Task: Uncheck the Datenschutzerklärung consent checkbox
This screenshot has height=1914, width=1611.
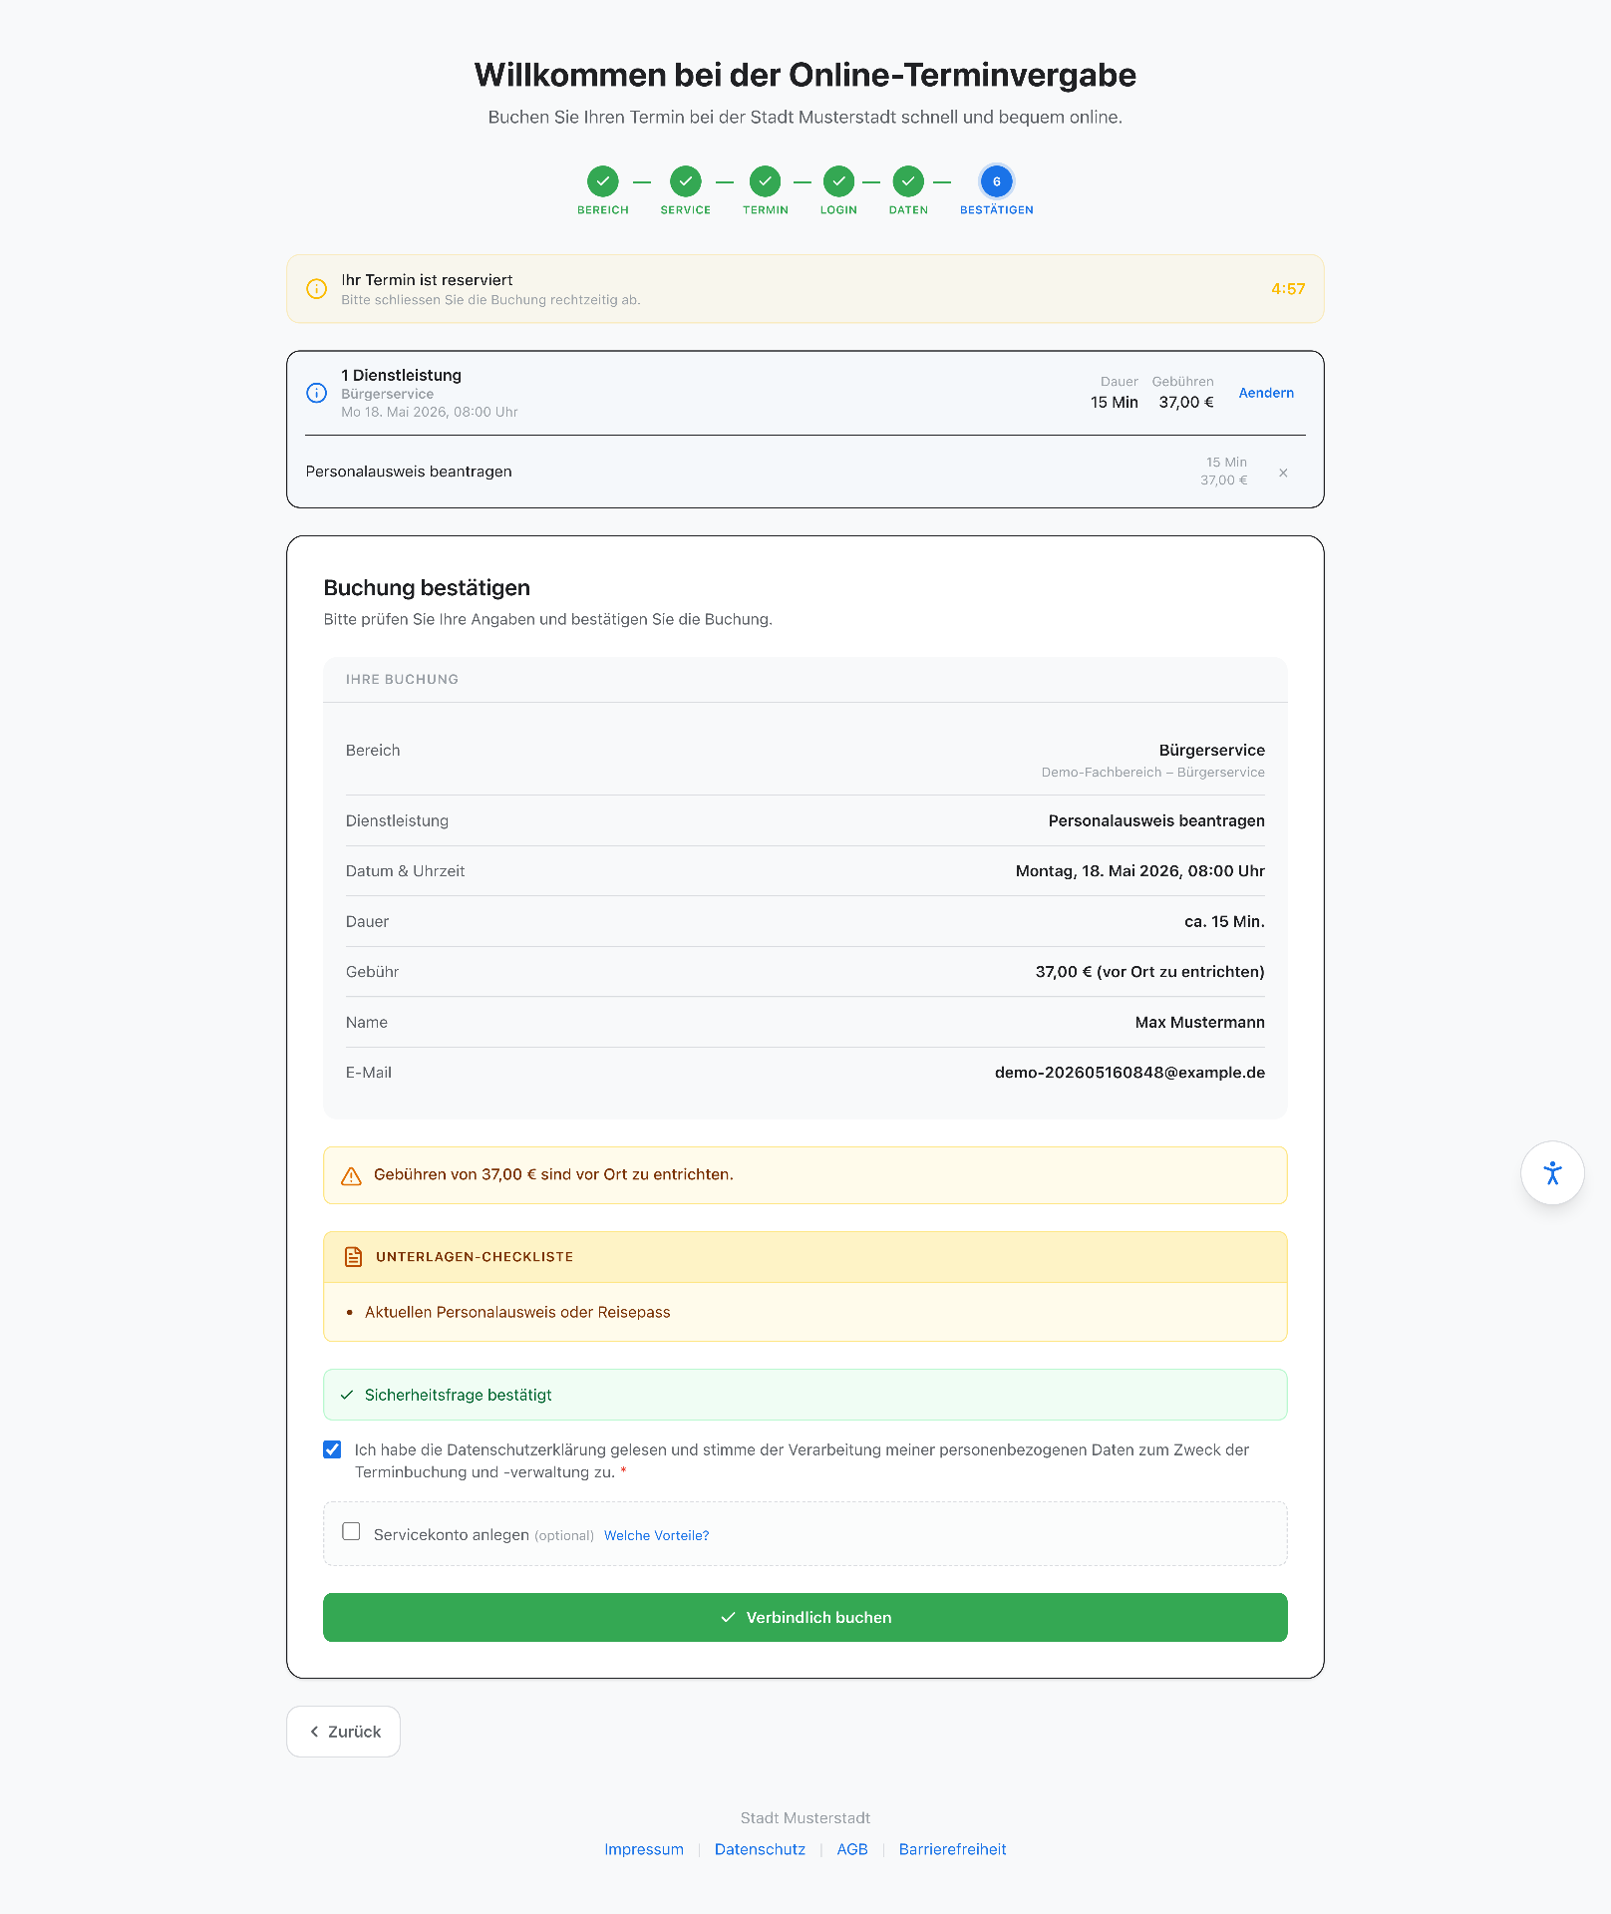Action: tap(332, 1449)
